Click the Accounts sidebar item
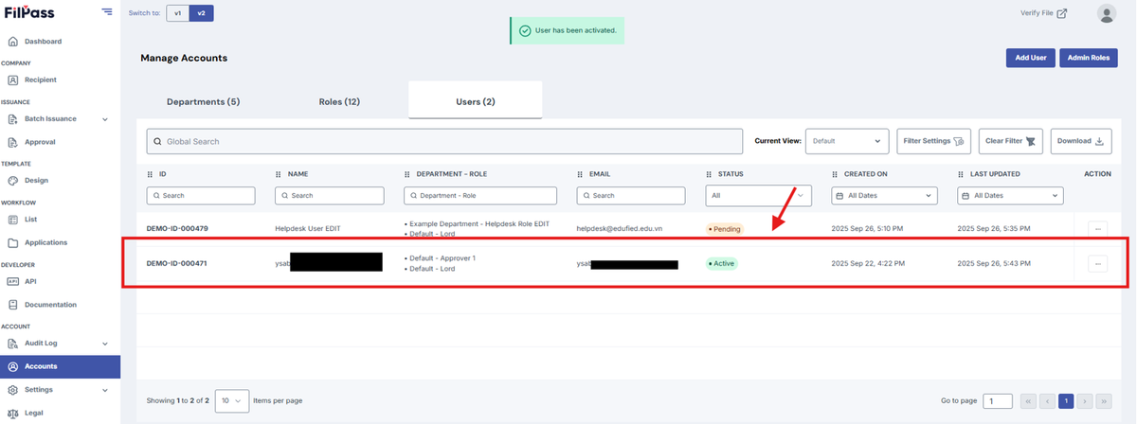Viewport: 1137px width, 424px height. click(61, 366)
